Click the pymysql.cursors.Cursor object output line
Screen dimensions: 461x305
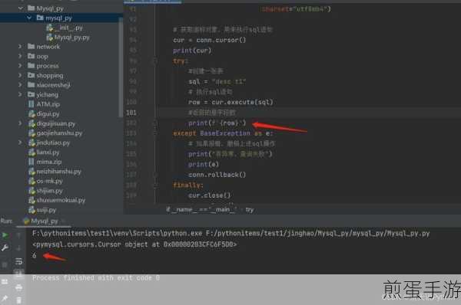point(134,244)
